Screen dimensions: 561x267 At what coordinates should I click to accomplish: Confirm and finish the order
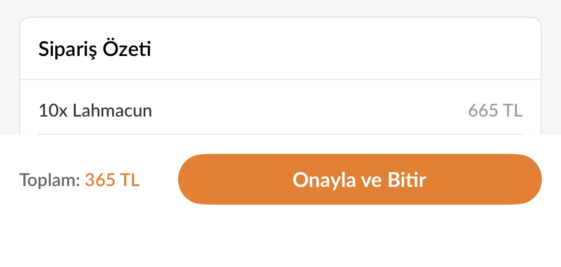(x=360, y=180)
